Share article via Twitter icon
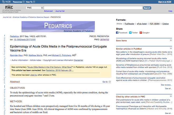174x115 pixels. 130,33
